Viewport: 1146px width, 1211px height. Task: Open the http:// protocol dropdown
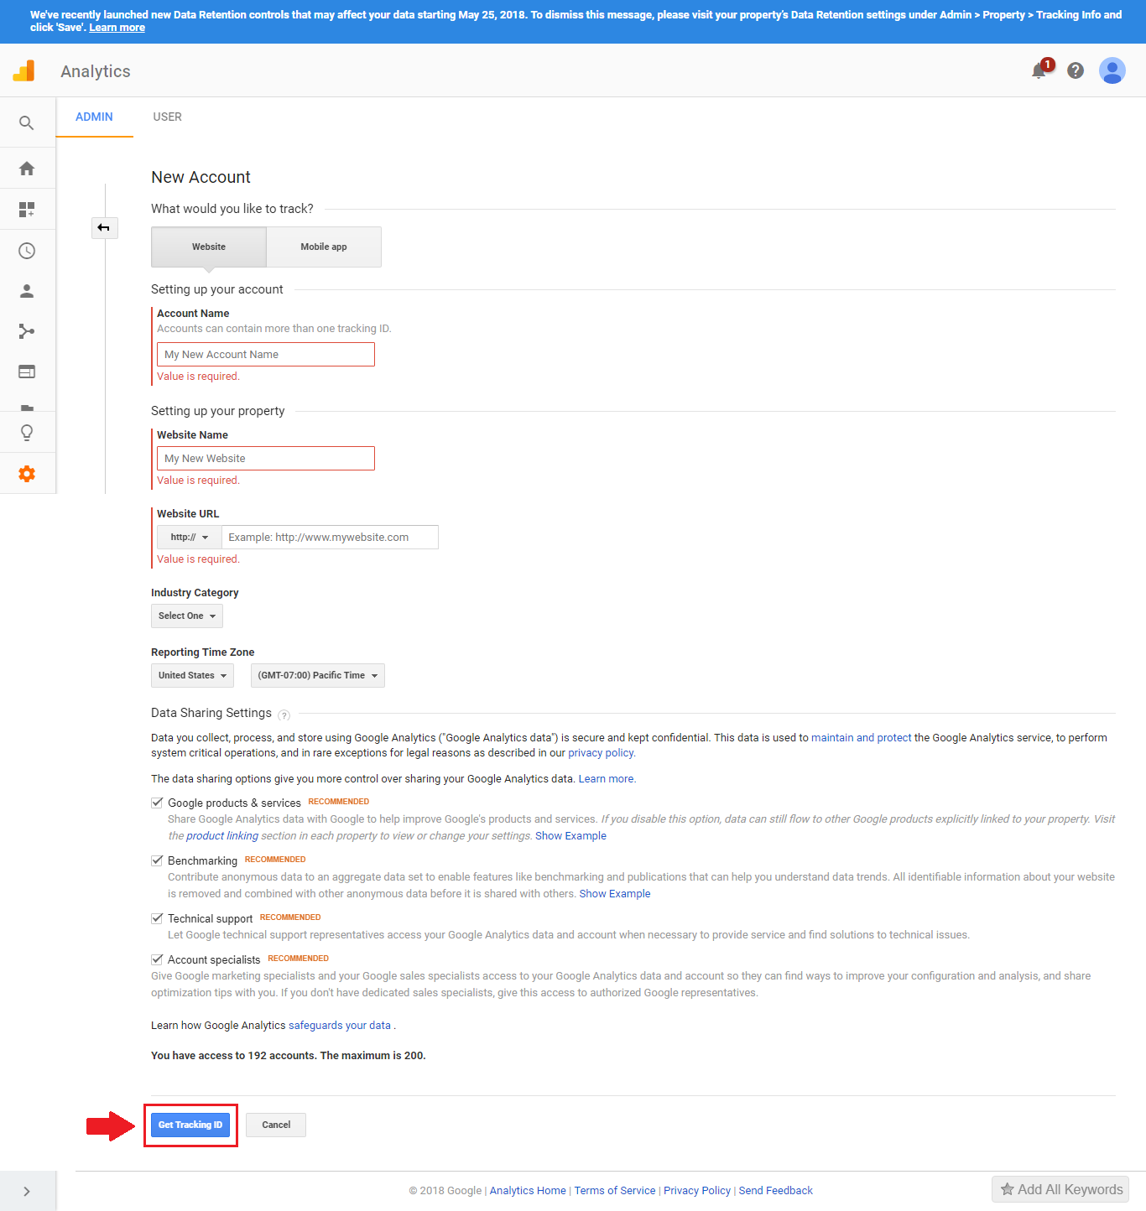coord(190,538)
